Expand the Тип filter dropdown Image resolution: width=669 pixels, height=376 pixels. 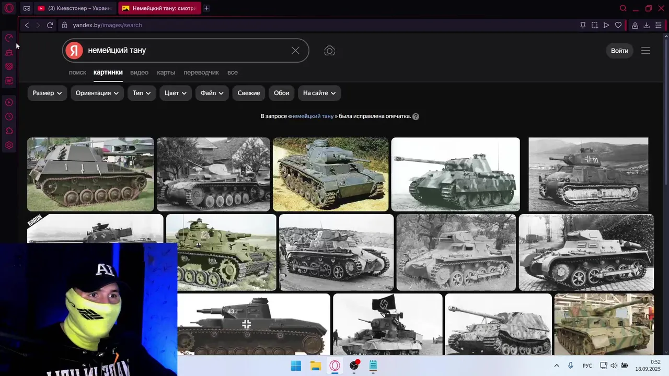[142, 93]
